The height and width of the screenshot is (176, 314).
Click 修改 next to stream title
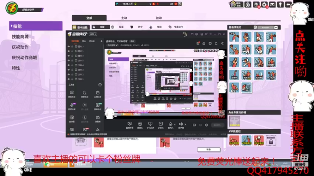tap(132, 41)
